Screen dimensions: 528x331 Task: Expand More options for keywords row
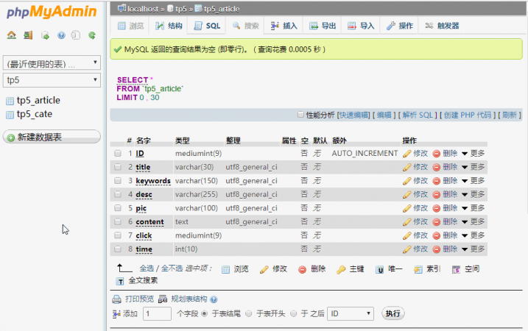coord(474,181)
